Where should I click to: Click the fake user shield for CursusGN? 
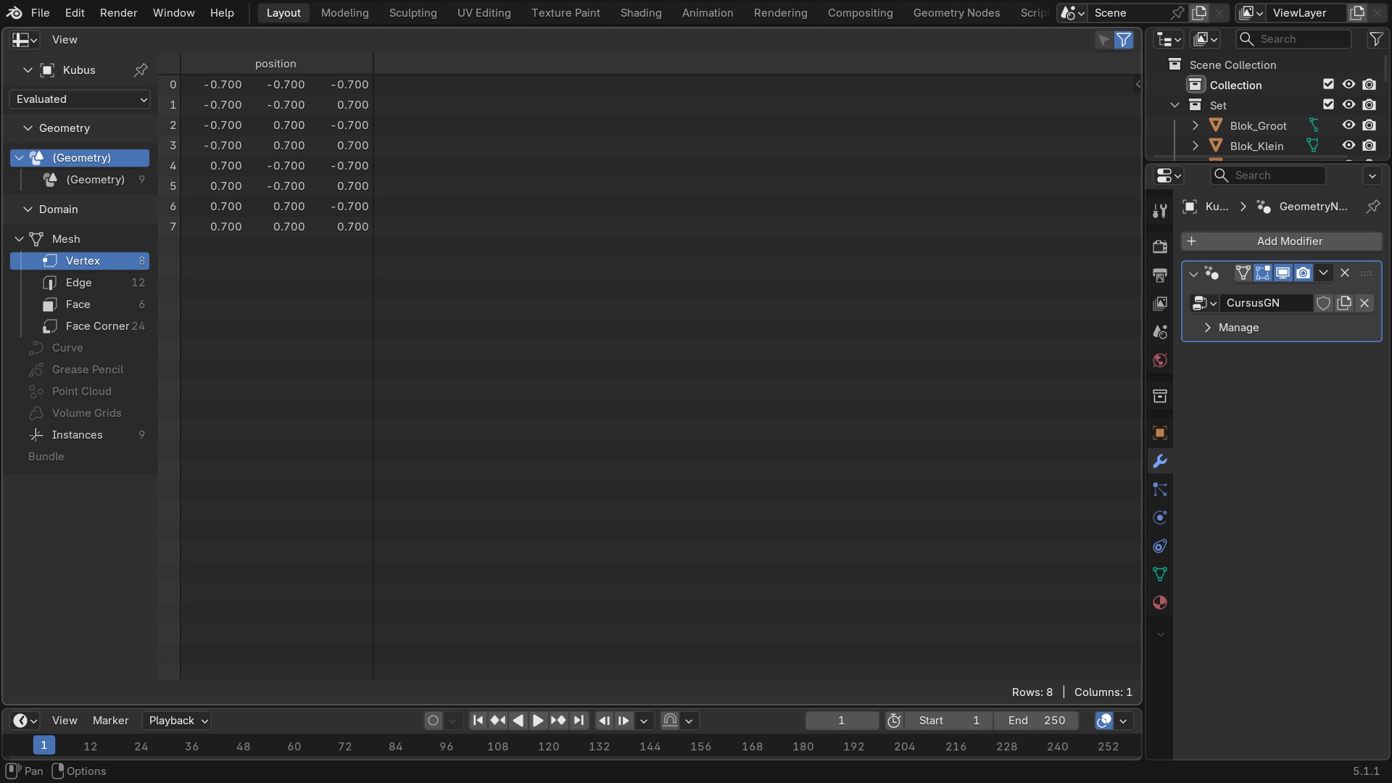1323,303
